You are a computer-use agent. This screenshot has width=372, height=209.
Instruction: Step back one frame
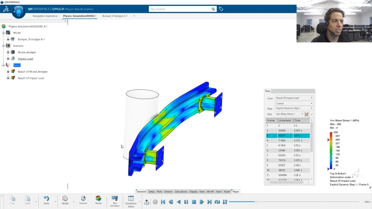171,202
